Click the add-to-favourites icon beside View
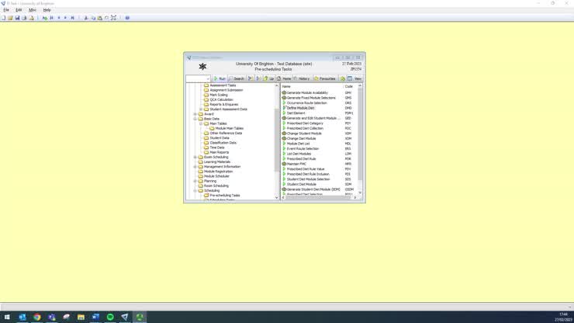 343,78
